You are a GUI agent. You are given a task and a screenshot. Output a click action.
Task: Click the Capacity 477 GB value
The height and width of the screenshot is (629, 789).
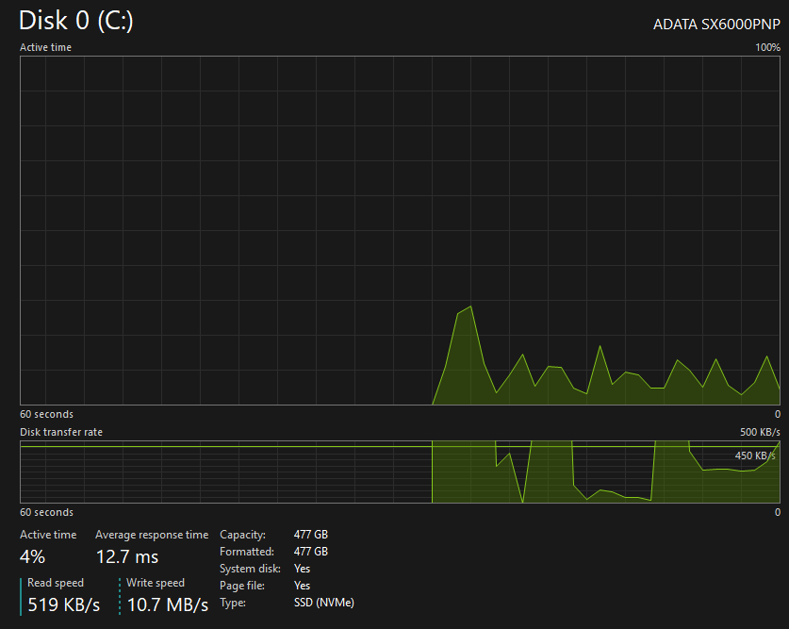[311, 535]
